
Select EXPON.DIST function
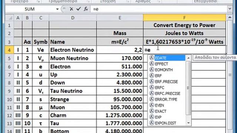pyautogui.click(x=167, y=123)
